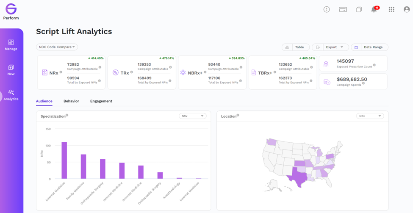Open the wallet card icon in header

(343, 10)
